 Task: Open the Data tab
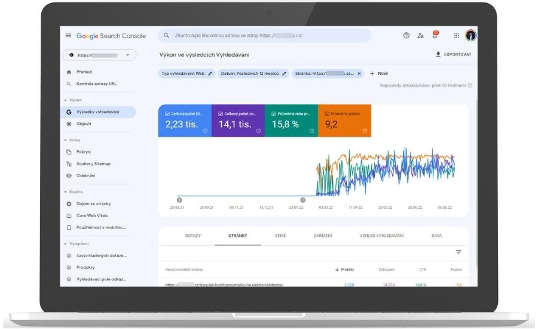436,236
